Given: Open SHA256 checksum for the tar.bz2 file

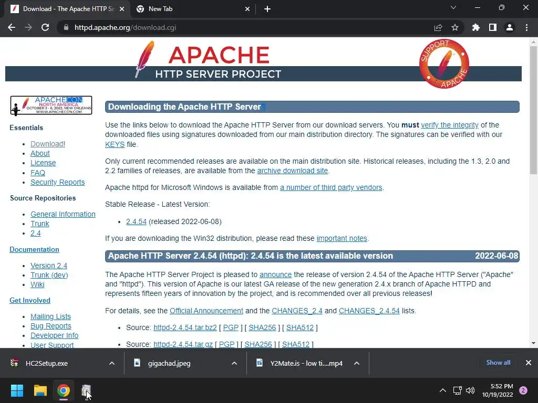Looking at the screenshot, I should (262, 327).
